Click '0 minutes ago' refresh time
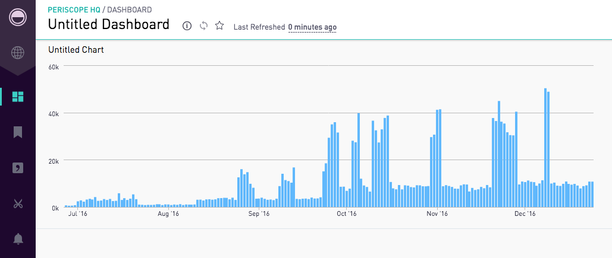Viewport: 612px width, 258px height. 312,27
